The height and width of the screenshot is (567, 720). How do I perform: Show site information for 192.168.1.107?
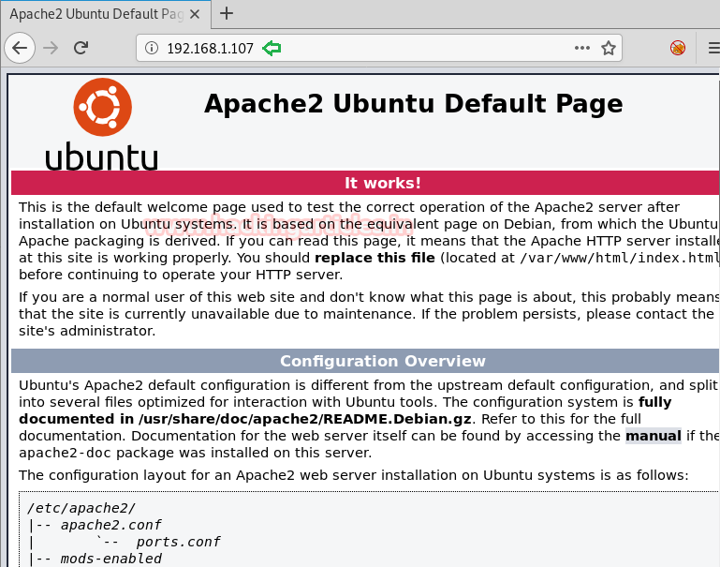pyautogui.click(x=152, y=47)
